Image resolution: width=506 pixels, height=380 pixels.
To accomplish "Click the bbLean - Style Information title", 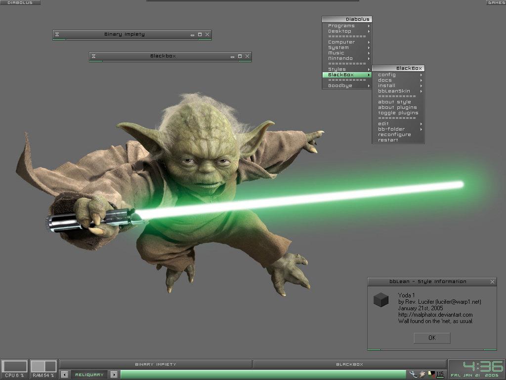I will pyautogui.click(x=427, y=282).
